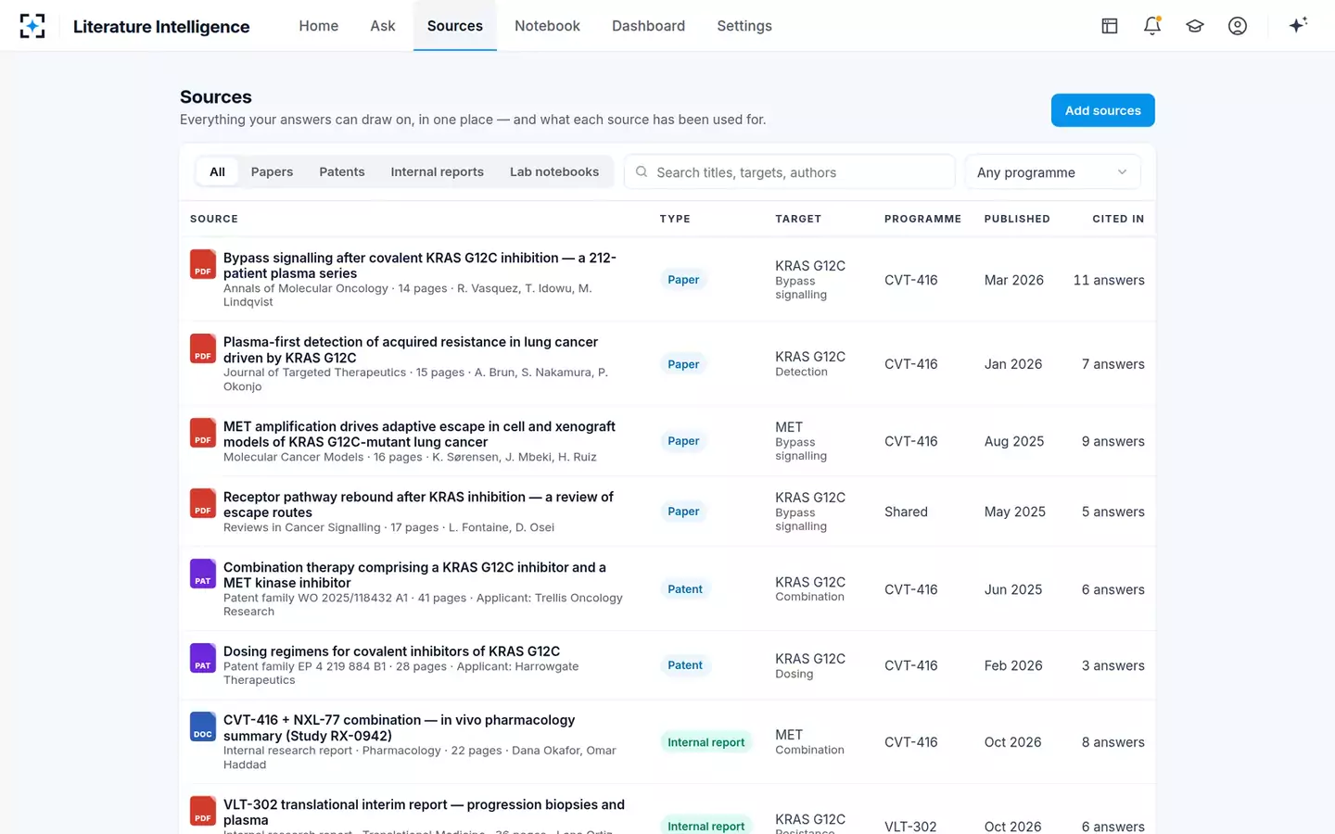Click the Jun 2025 published date
This screenshot has height=834, width=1335.
[x=1013, y=589]
